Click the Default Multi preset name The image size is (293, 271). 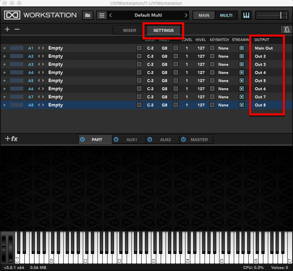point(149,15)
